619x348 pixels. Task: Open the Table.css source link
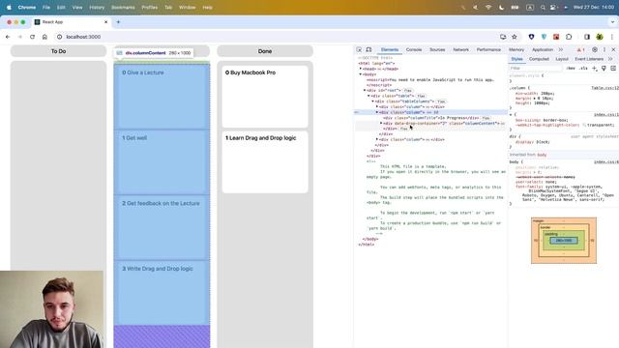click(604, 88)
